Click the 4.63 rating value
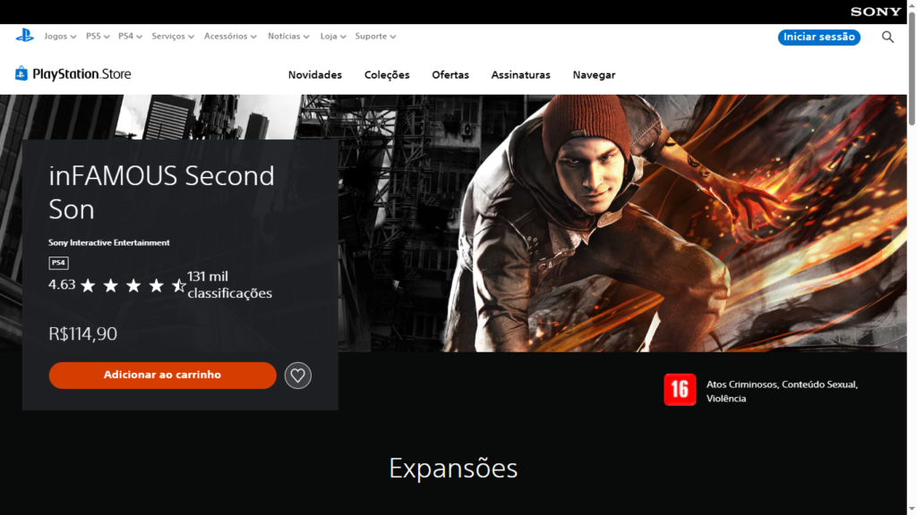This screenshot has width=917, height=515. 62,285
